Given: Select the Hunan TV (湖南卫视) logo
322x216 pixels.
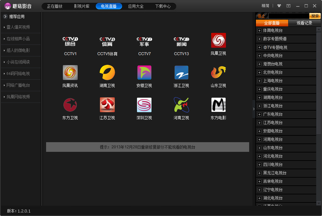Looking at the screenshot, I should tap(107, 73).
